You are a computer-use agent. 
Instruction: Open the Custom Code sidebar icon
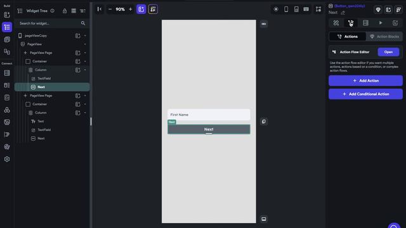tap(7, 134)
